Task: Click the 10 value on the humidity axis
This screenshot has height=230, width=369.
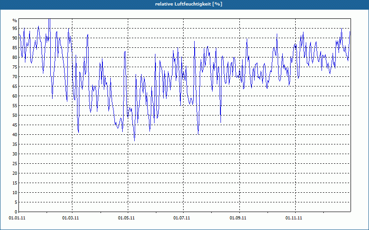Action: point(15,192)
